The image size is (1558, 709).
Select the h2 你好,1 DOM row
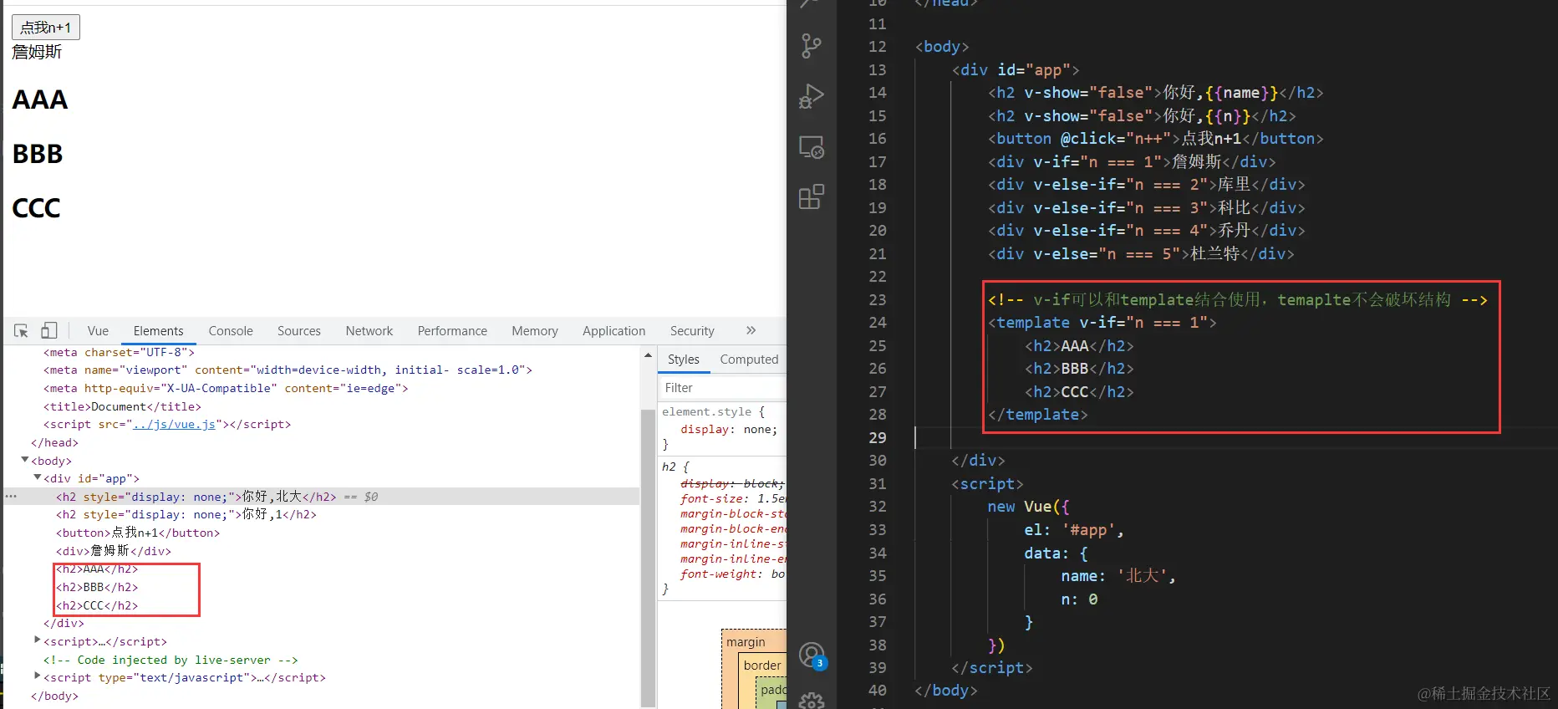click(x=186, y=515)
